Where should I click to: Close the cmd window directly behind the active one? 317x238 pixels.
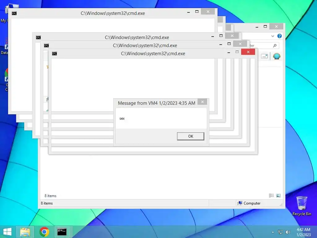pos(240,44)
